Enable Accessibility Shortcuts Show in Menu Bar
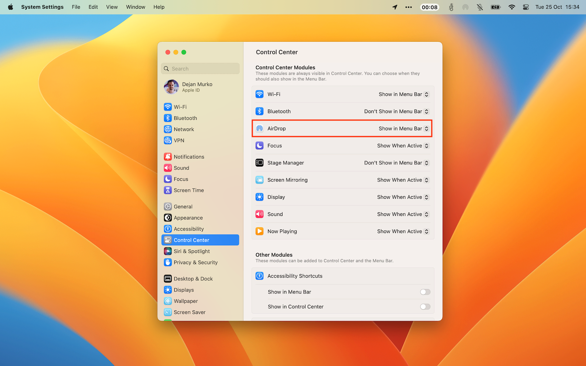The height and width of the screenshot is (366, 586). (425, 292)
